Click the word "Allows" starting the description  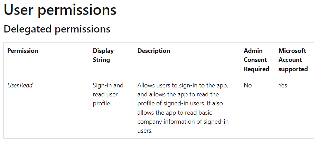pos(146,85)
